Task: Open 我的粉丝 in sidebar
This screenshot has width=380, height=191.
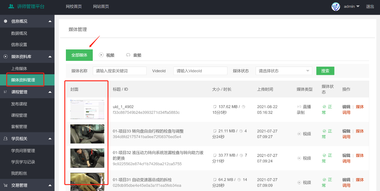Action: [19, 173]
